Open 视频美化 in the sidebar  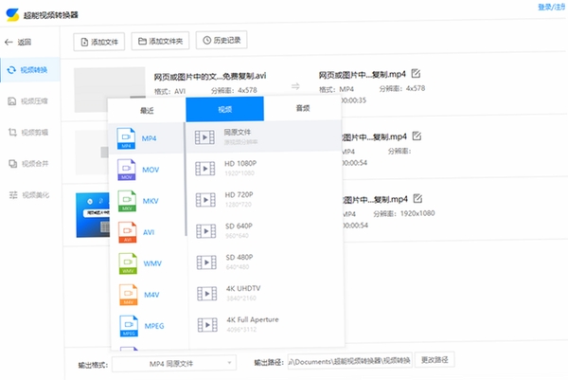[x=29, y=195]
